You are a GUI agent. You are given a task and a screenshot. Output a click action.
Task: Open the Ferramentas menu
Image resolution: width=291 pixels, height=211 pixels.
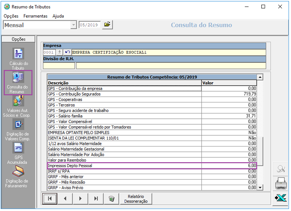pyautogui.click(x=36, y=16)
